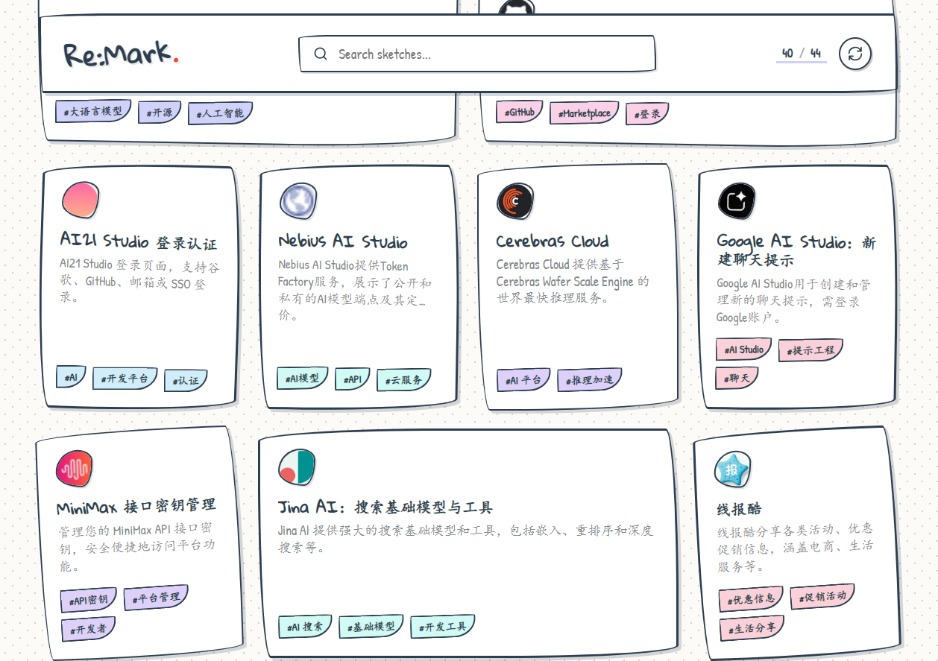
Task: Filter by the #提示工程 tag
Action: 811,350
